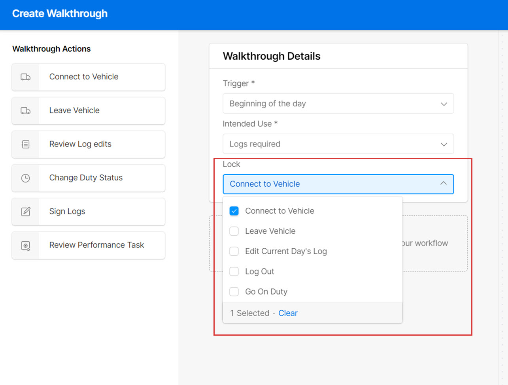508x385 pixels.
Task: Choose the Change Duty Status action
Action: pyautogui.click(x=89, y=178)
